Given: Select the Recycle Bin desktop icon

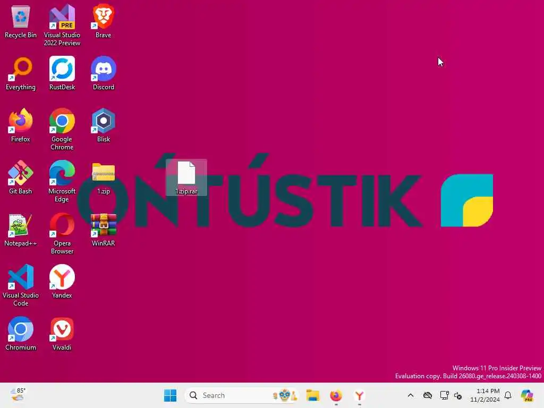Looking at the screenshot, I should pyautogui.click(x=21, y=21).
